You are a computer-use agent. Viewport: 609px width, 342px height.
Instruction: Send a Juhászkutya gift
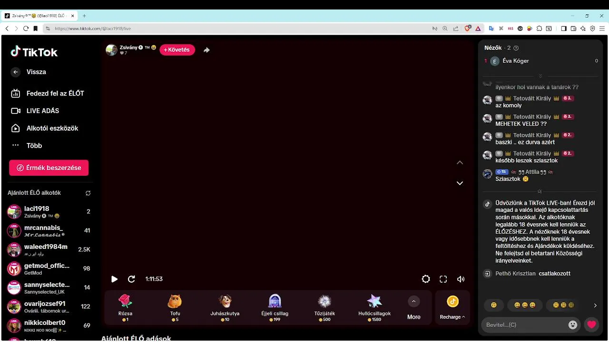tap(225, 308)
